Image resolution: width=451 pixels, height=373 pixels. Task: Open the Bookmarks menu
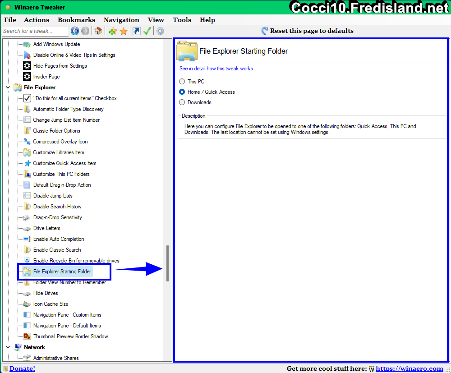tap(76, 20)
